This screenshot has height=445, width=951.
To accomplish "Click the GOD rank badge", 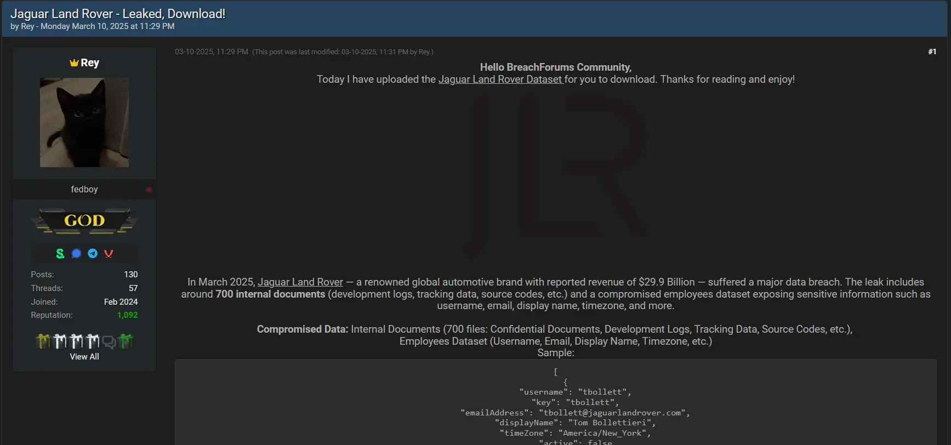I will [84, 221].
